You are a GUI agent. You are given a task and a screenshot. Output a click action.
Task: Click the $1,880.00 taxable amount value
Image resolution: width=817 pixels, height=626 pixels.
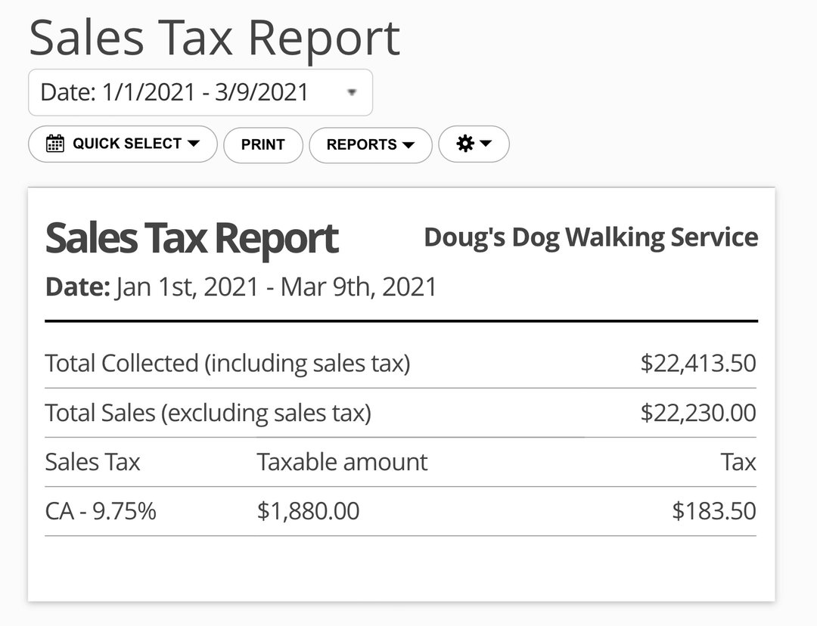coord(308,511)
